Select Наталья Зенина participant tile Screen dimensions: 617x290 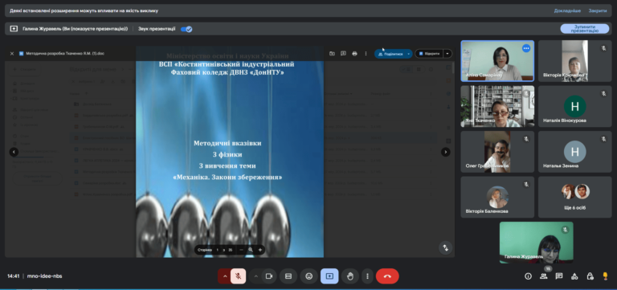click(575, 152)
